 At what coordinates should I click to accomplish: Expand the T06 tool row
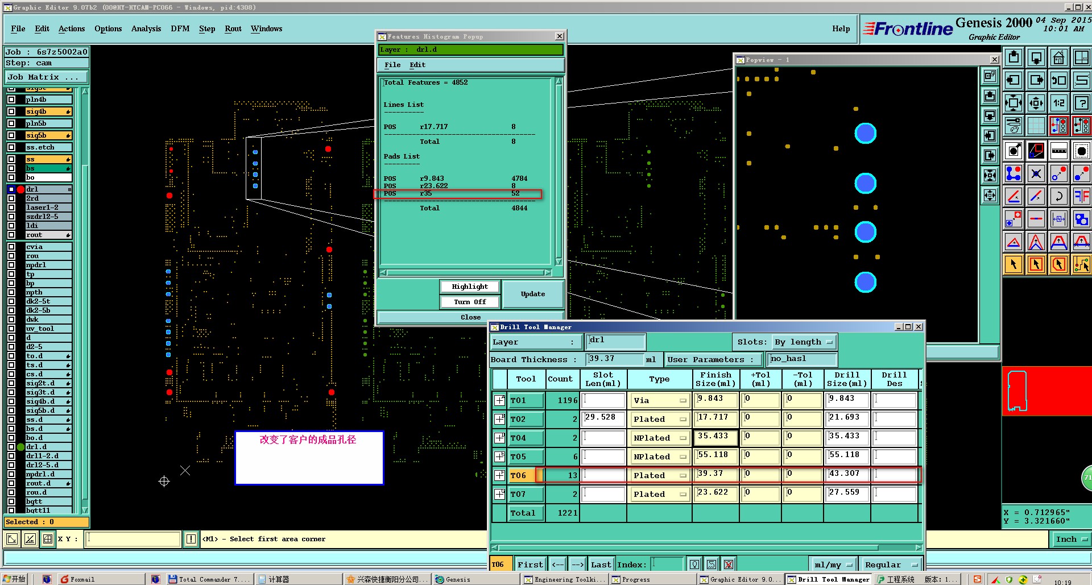(499, 475)
